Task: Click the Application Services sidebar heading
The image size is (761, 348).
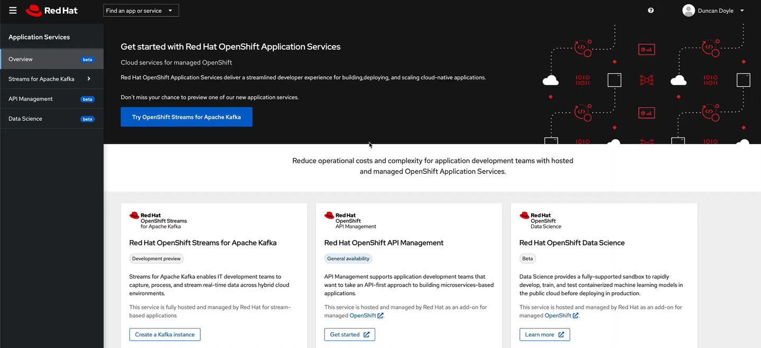Action: (x=39, y=37)
